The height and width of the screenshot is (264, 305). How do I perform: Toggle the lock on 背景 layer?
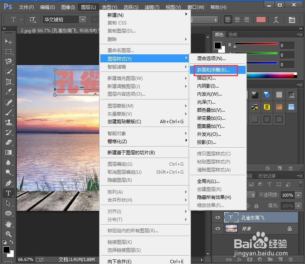(x=290, y=228)
